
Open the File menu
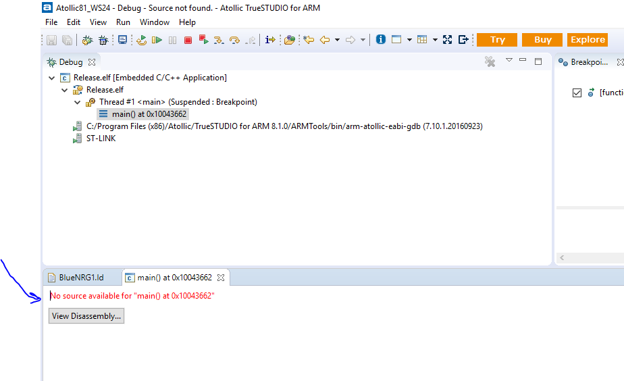point(51,22)
